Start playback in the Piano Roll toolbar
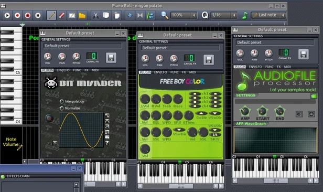323x192 pixels. tap(7, 15)
